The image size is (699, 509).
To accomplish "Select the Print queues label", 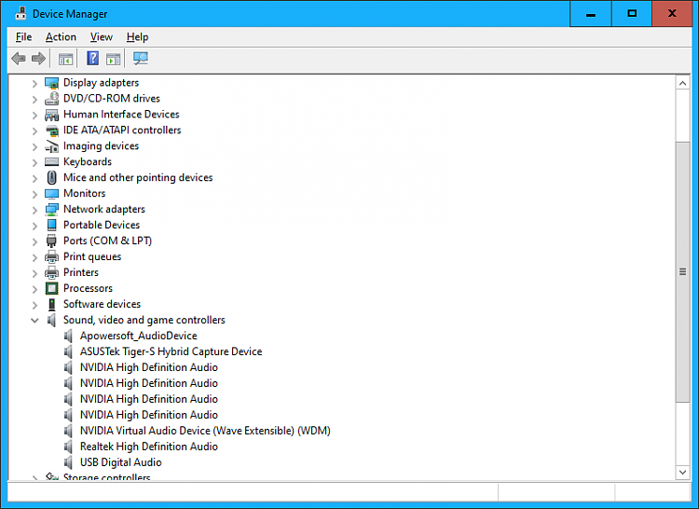I will pyautogui.click(x=92, y=256).
